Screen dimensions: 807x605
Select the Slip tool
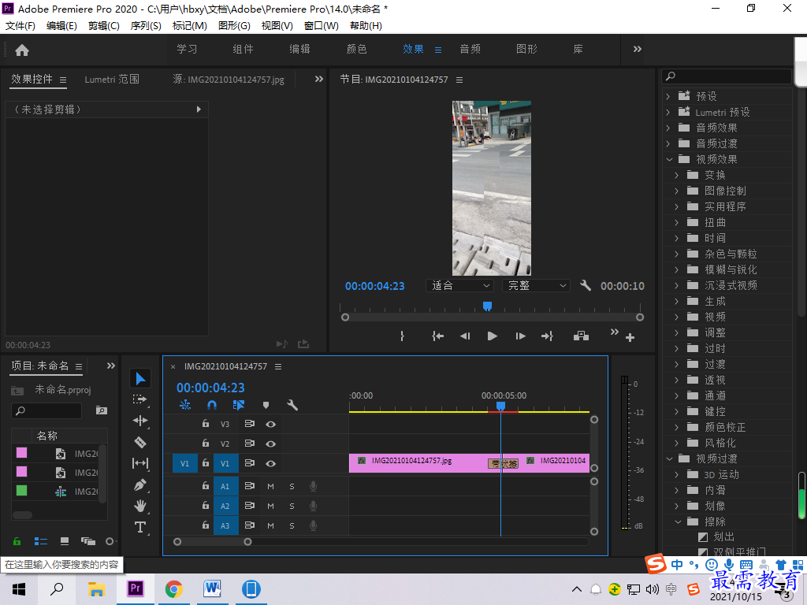140,463
